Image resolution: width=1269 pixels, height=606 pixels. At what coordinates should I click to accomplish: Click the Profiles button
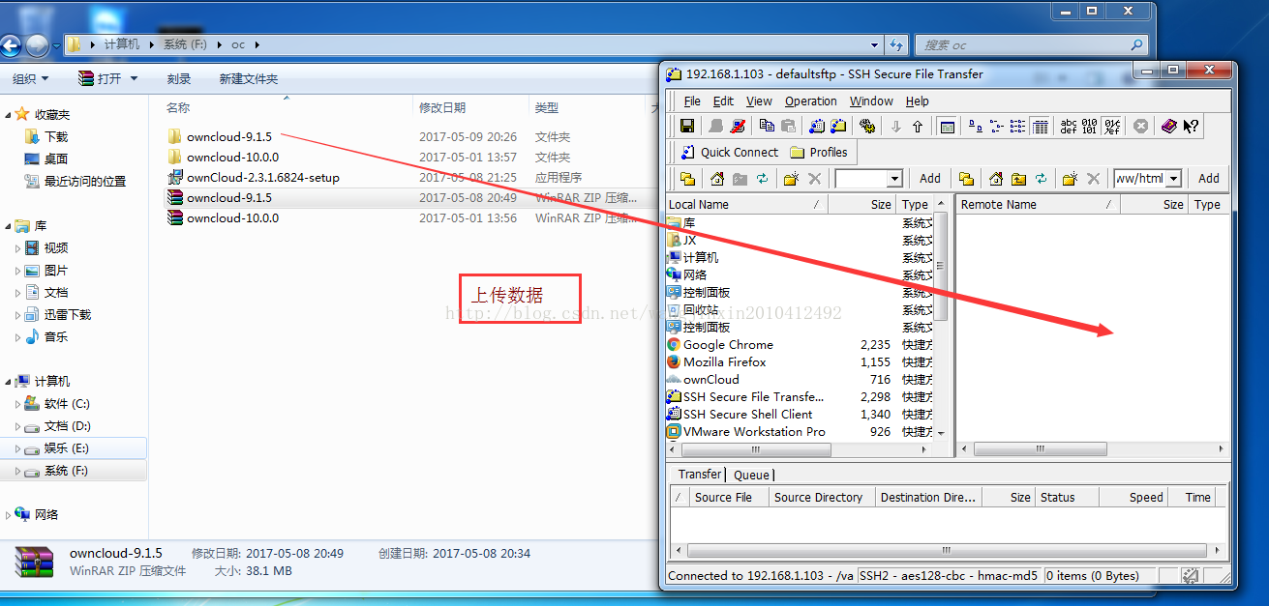[819, 152]
